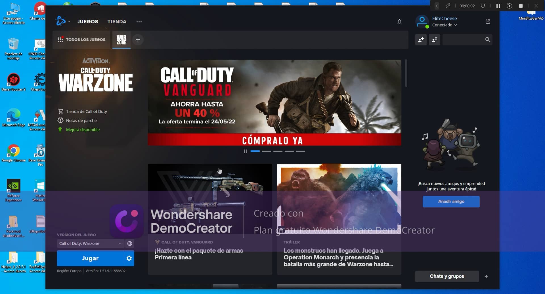This screenshot has width=545, height=294.
Task: Open game settings gear beside Jugar
Action: [x=129, y=258]
